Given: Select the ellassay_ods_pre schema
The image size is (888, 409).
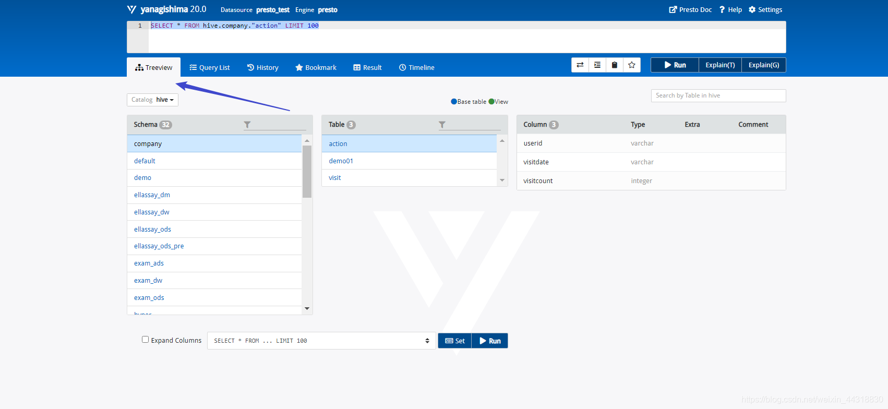Looking at the screenshot, I should [214, 246].
